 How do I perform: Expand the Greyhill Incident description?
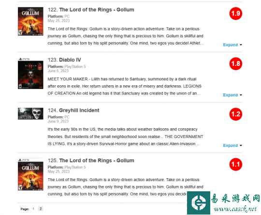click(232, 145)
